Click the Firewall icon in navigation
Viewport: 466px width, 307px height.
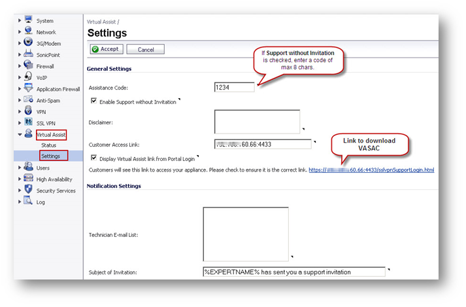pos(29,65)
